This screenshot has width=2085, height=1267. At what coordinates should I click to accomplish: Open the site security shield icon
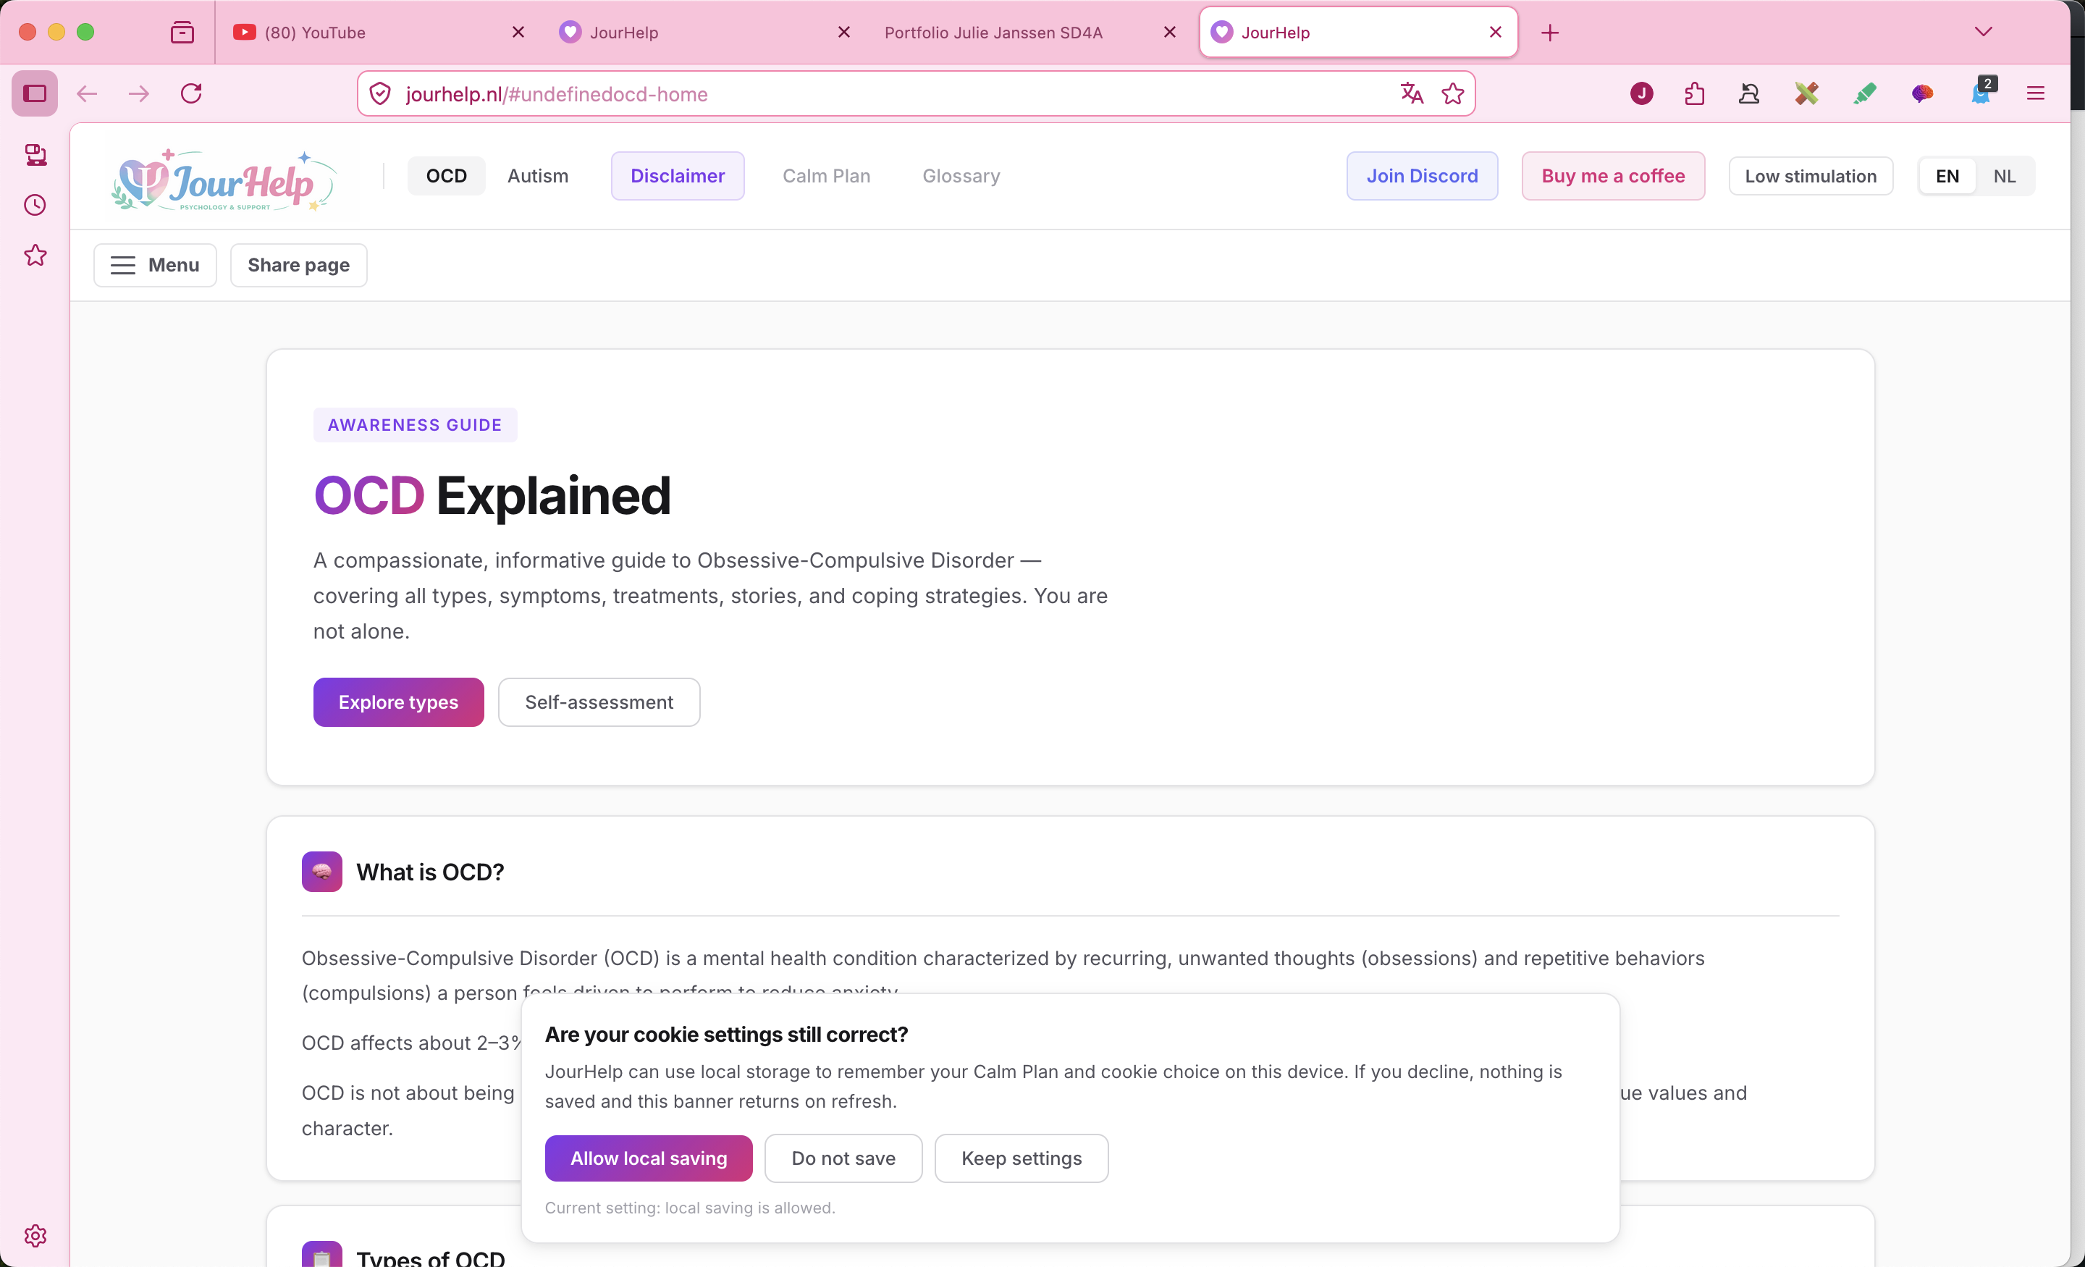coord(381,94)
